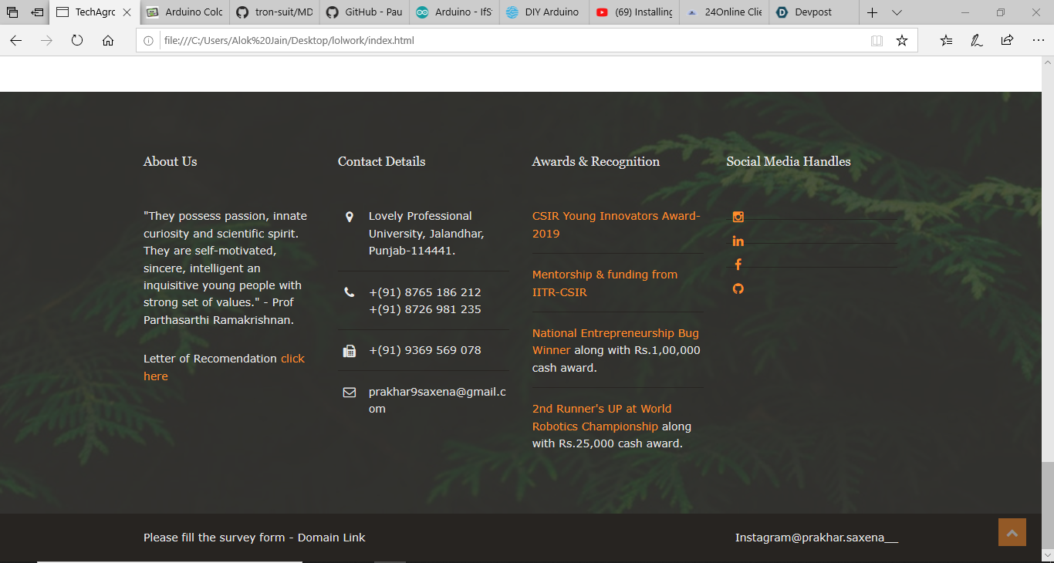Open the Facebook social media icon
Screen dimensions: 1054x563
click(738, 265)
